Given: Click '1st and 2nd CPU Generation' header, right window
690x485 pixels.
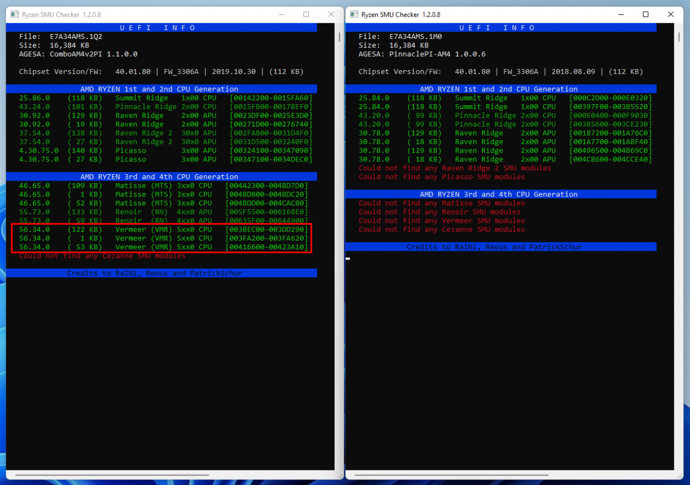Looking at the screenshot, I should tap(501, 89).
